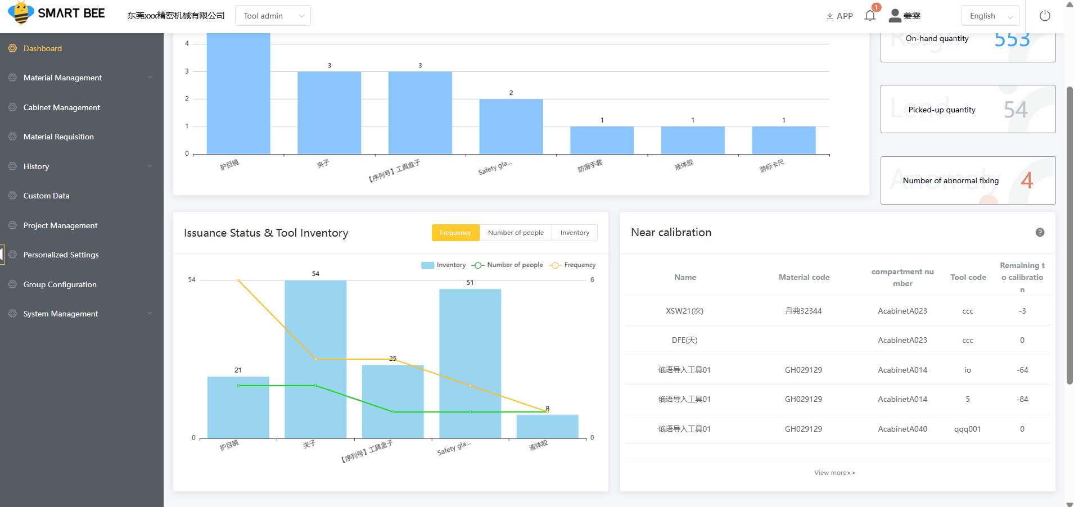Click the Personalized Settings sidebar icon
1074x507 pixels.
click(12, 255)
